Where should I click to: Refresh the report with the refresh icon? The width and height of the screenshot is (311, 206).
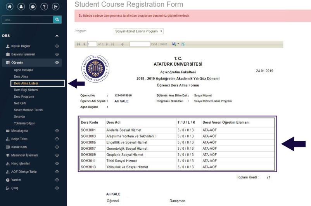[x=183, y=44]
